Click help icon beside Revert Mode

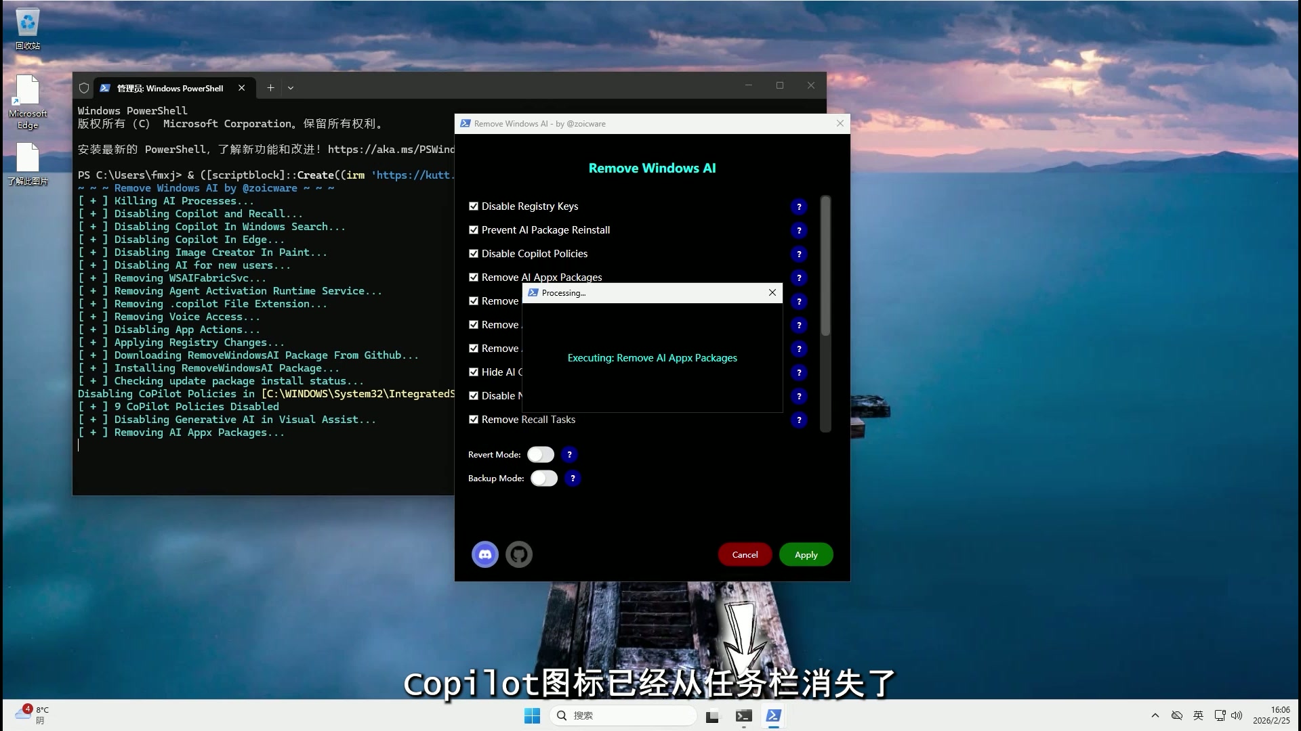point(569,455)
